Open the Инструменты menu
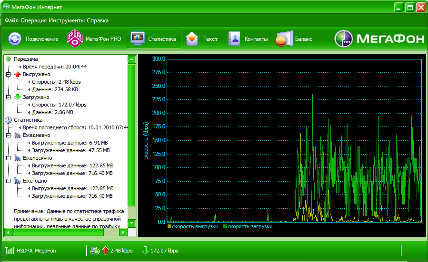This screenshot has height=262, width=428. point(67,21)
